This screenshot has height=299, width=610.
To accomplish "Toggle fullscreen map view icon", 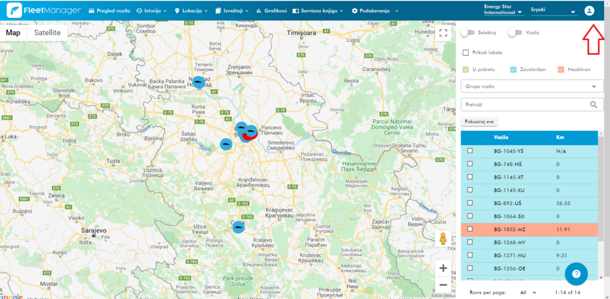I will tap(443, 32).
